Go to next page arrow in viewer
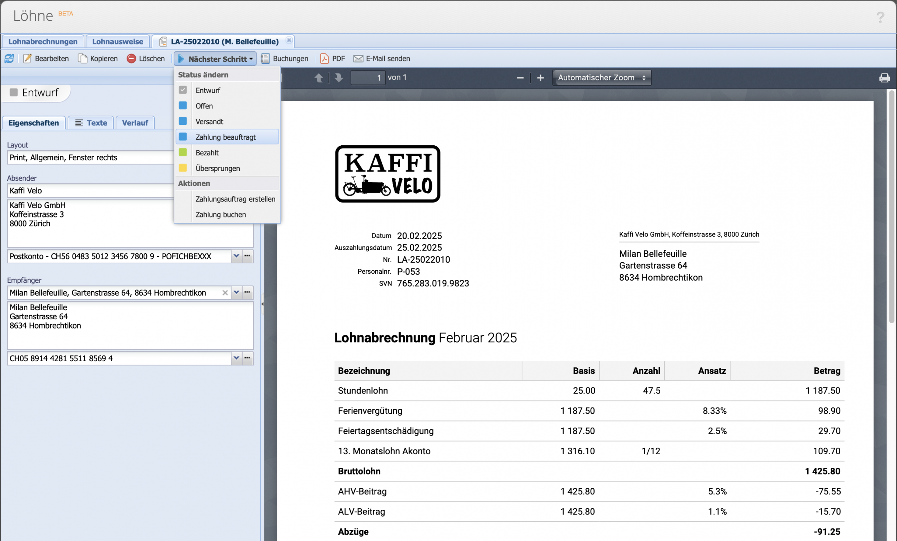897x541 pixels. (339, 77)
